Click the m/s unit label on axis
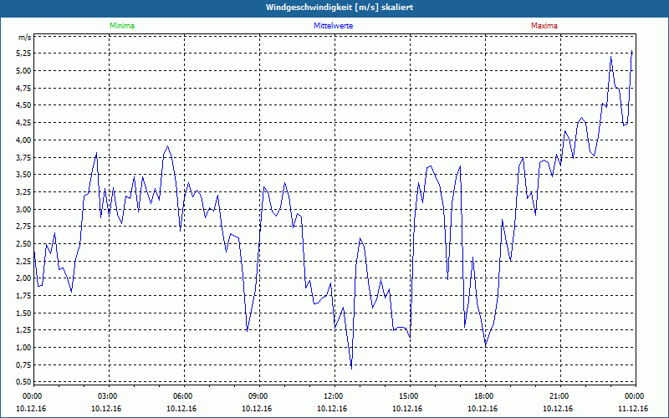Screen dimensions: 669x418 point(25,38)
